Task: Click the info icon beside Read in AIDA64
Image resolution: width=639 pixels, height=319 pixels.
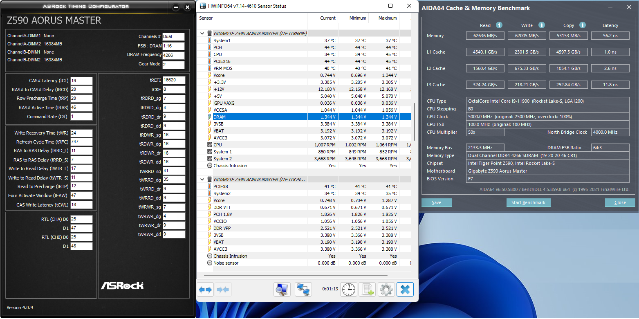Action: pos(499,25)
